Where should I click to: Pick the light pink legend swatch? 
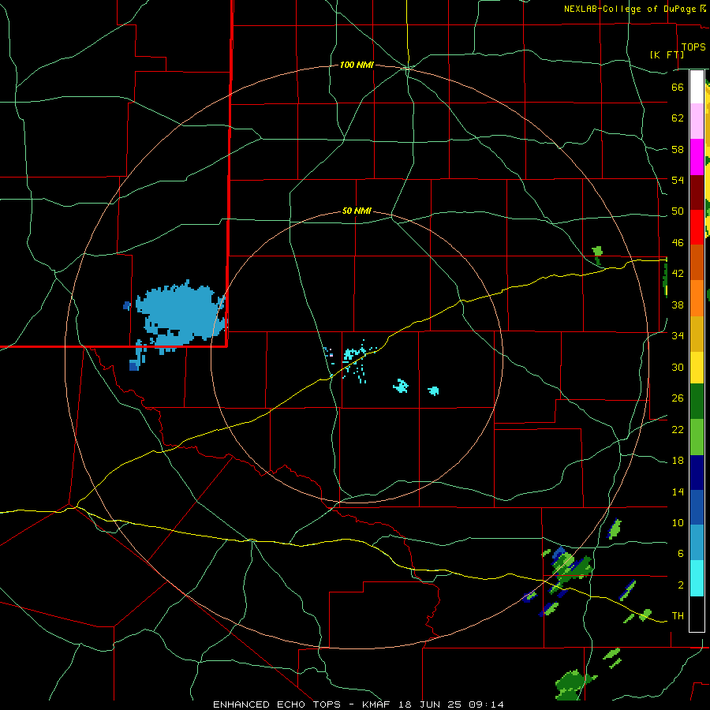coord(697,121)
